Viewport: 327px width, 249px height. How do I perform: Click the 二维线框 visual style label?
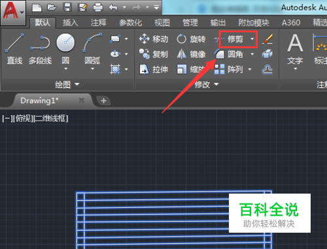[51, 119]
